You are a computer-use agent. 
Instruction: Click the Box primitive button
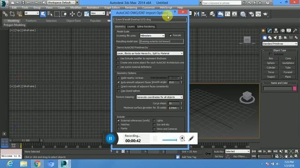point(271,58)
